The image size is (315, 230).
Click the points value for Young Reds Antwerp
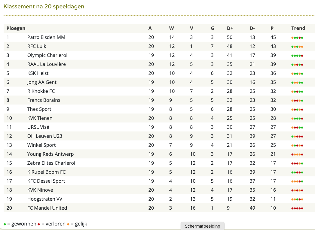pos(273,154)
